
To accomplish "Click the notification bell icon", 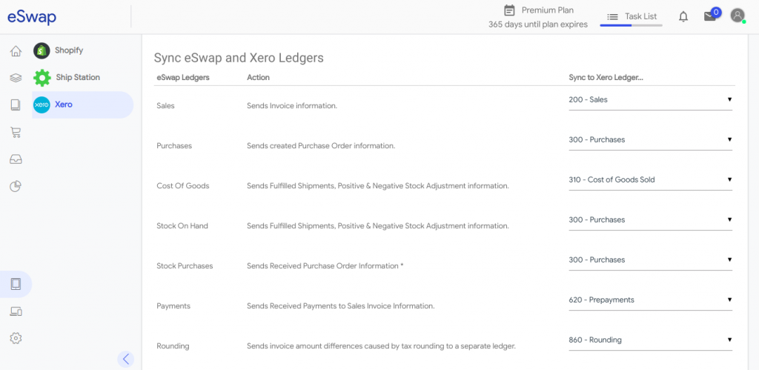I will [x=683, y=16].
